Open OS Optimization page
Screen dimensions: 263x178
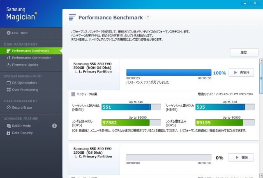(x=24, y=83)
